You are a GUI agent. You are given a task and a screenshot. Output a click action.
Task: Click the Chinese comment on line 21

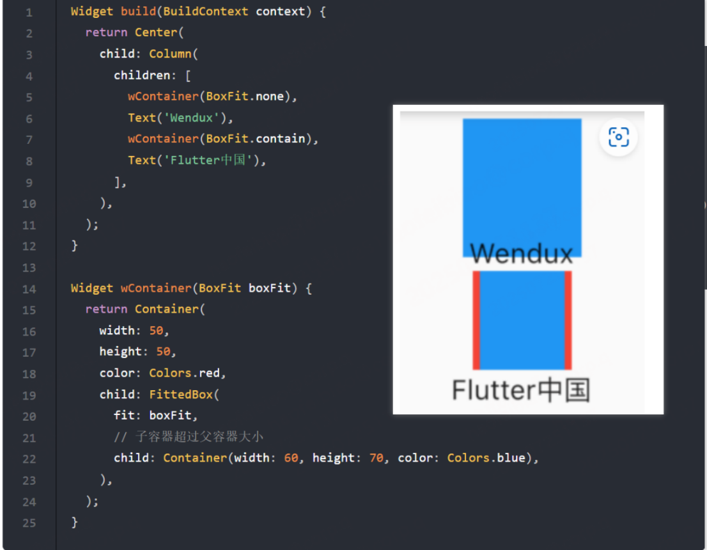(189, 437)
